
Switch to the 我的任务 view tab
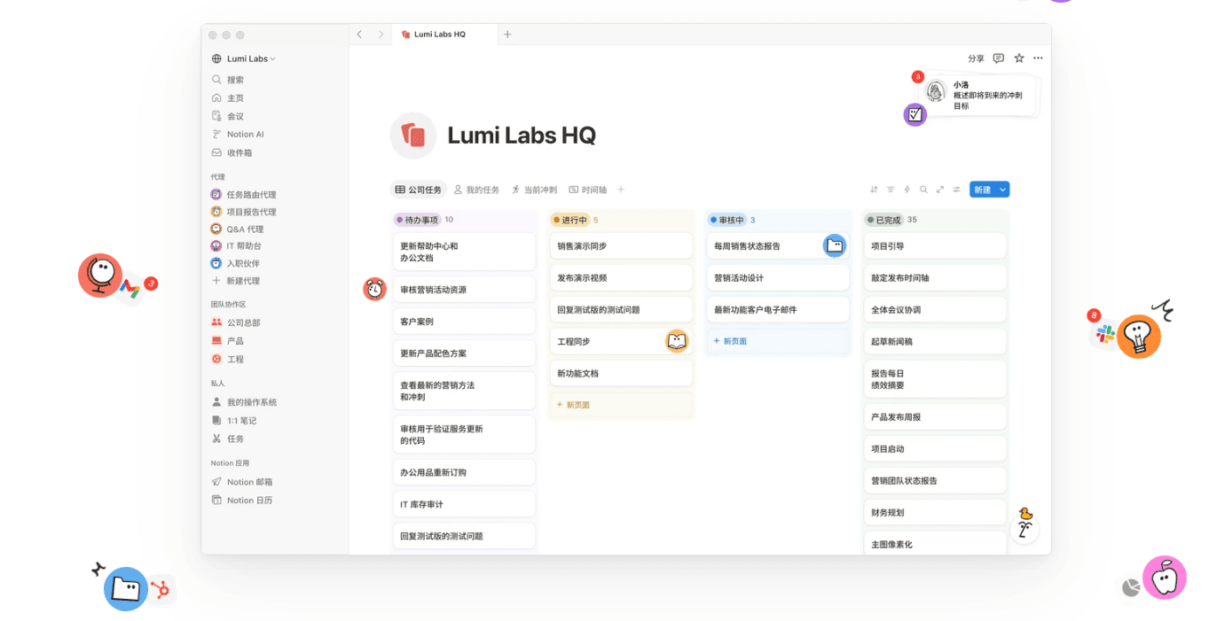(476, 190)
